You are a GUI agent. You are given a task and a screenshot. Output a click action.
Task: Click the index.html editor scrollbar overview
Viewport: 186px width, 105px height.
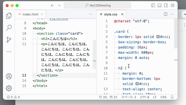click(94, 55)
